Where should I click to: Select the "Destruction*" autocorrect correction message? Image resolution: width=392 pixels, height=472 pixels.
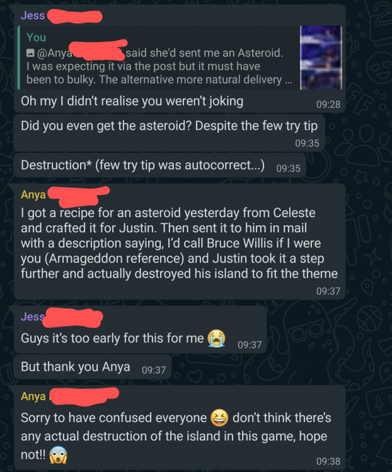point(160,166)
